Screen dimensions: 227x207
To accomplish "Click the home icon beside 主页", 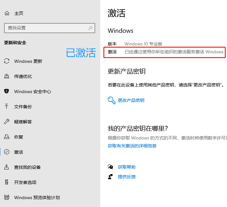I will click(7, 13).
